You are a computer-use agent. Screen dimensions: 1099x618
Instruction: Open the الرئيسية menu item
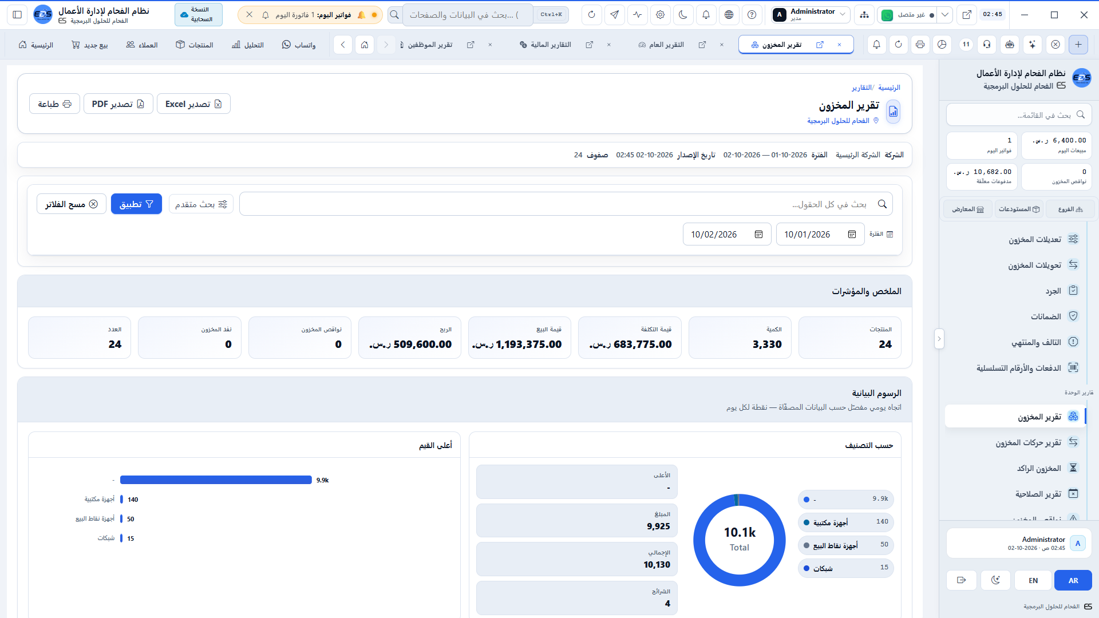(x=36, y=45)
